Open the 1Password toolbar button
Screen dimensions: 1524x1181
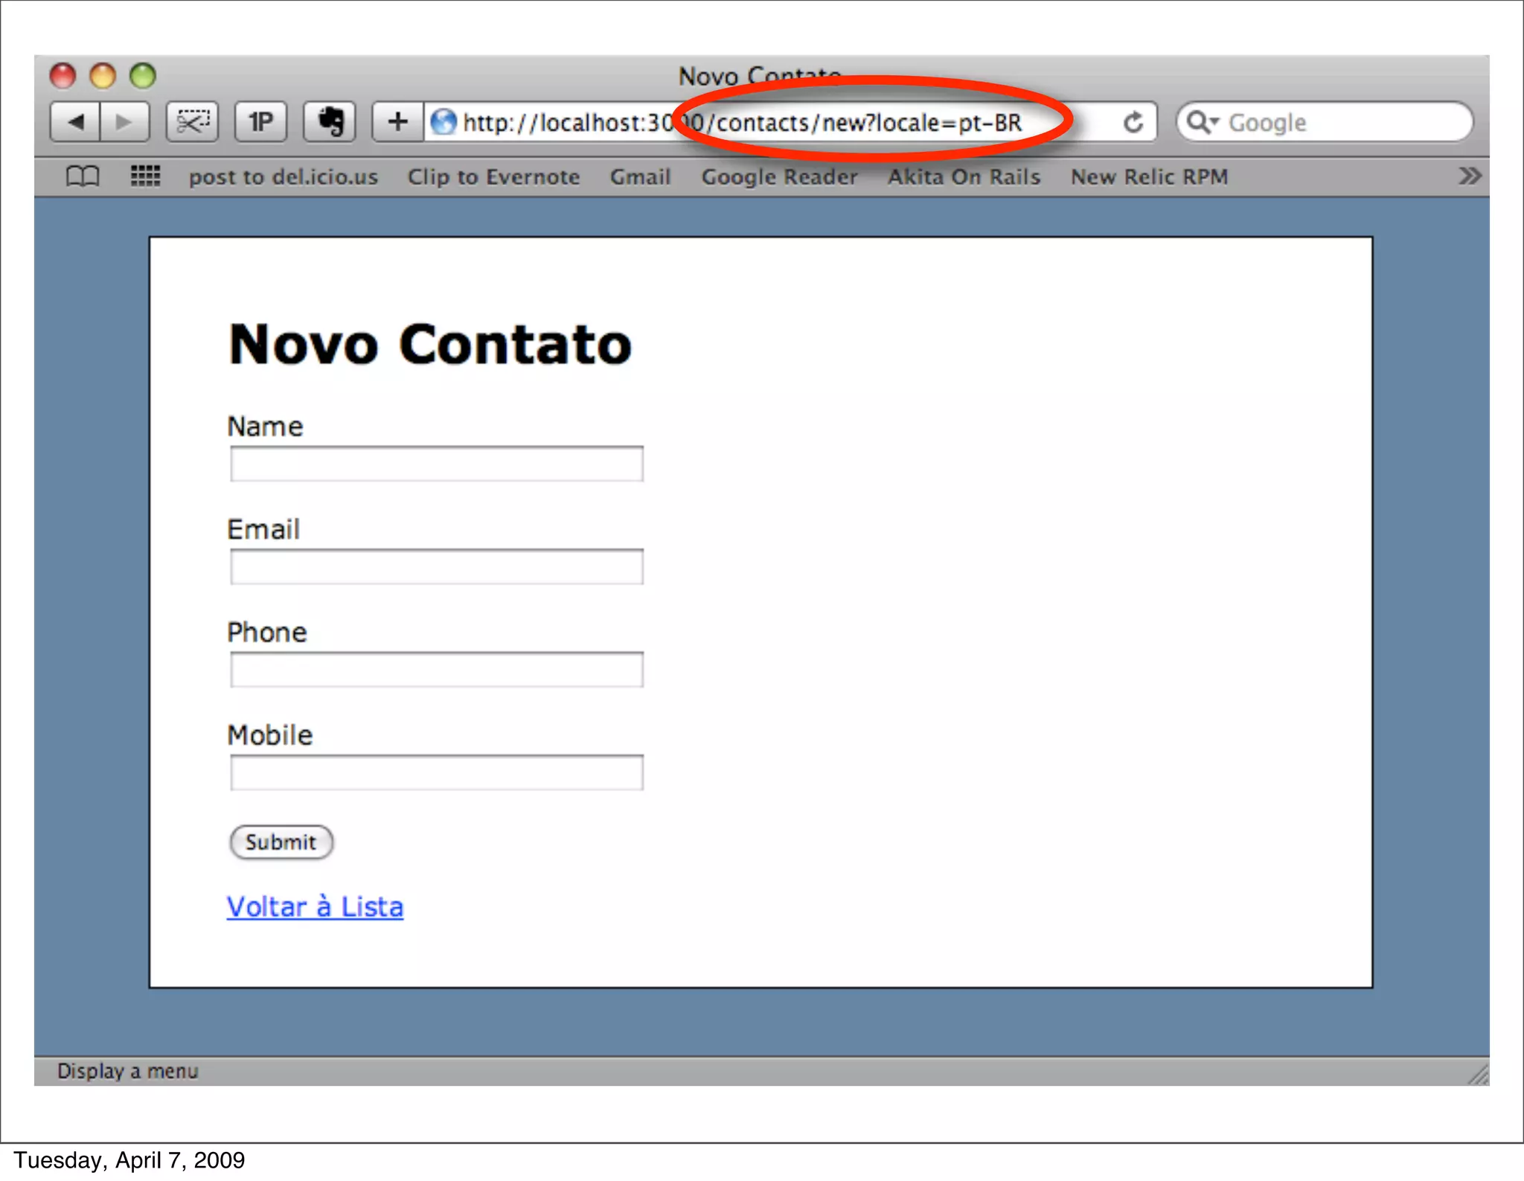pos(260,121)
